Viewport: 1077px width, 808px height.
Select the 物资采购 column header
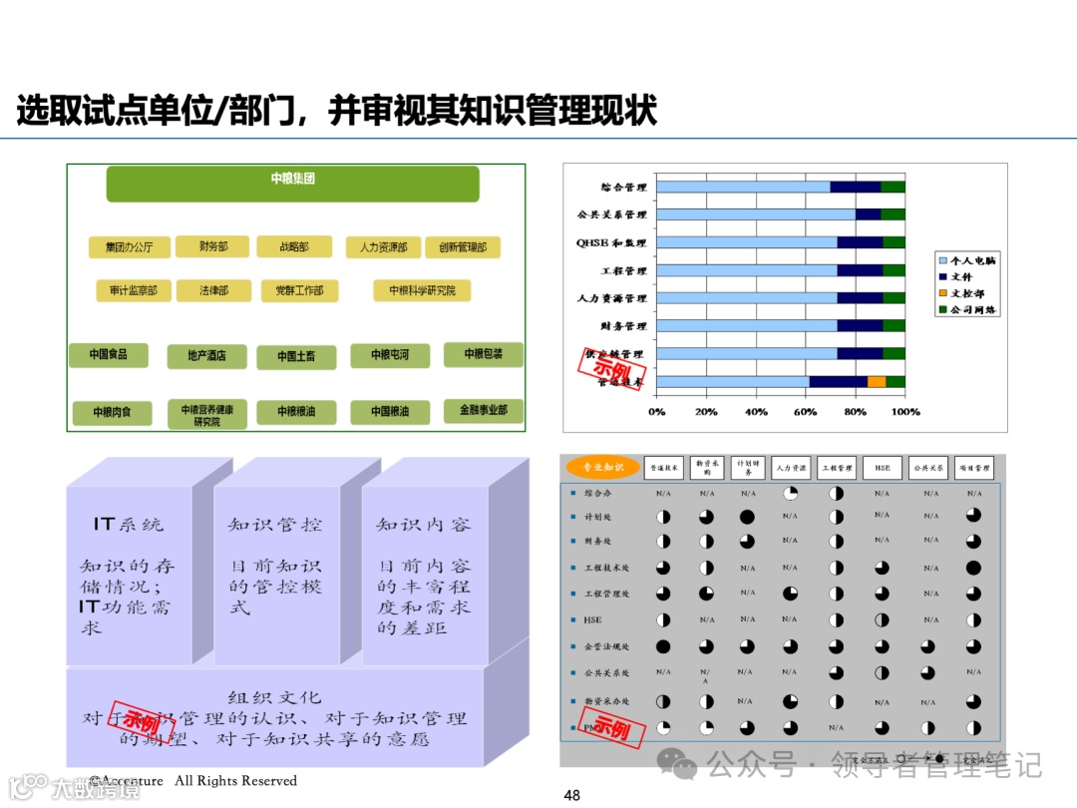pyautogui.click(x=707, y=468)
